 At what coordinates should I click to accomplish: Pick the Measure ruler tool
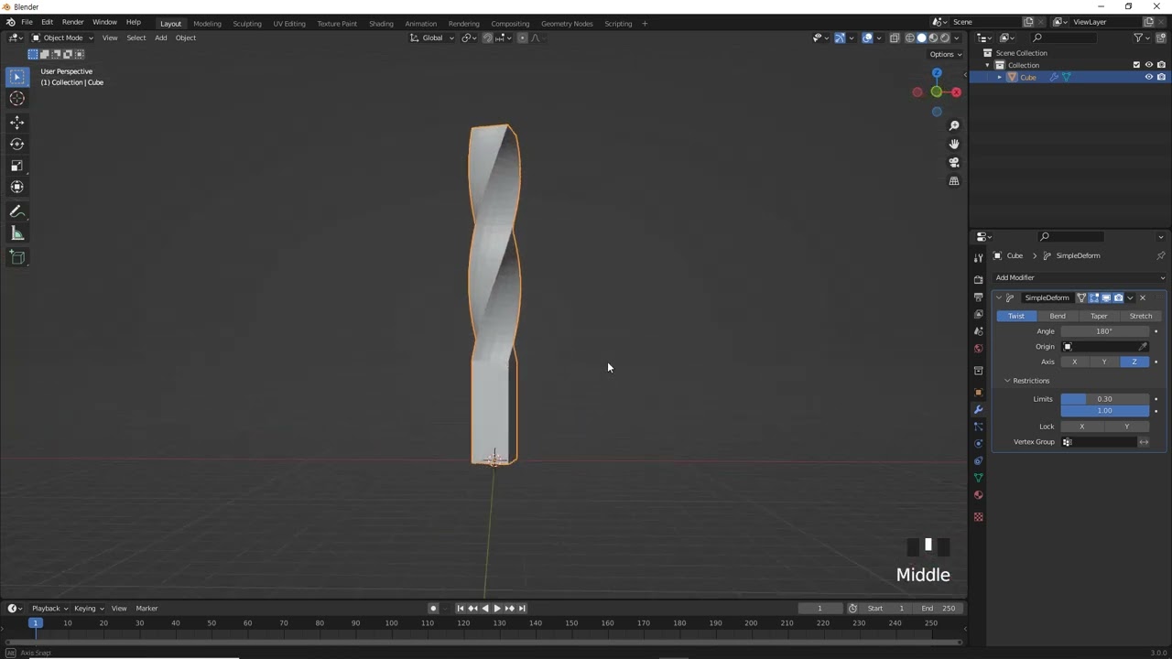[16, 233]
